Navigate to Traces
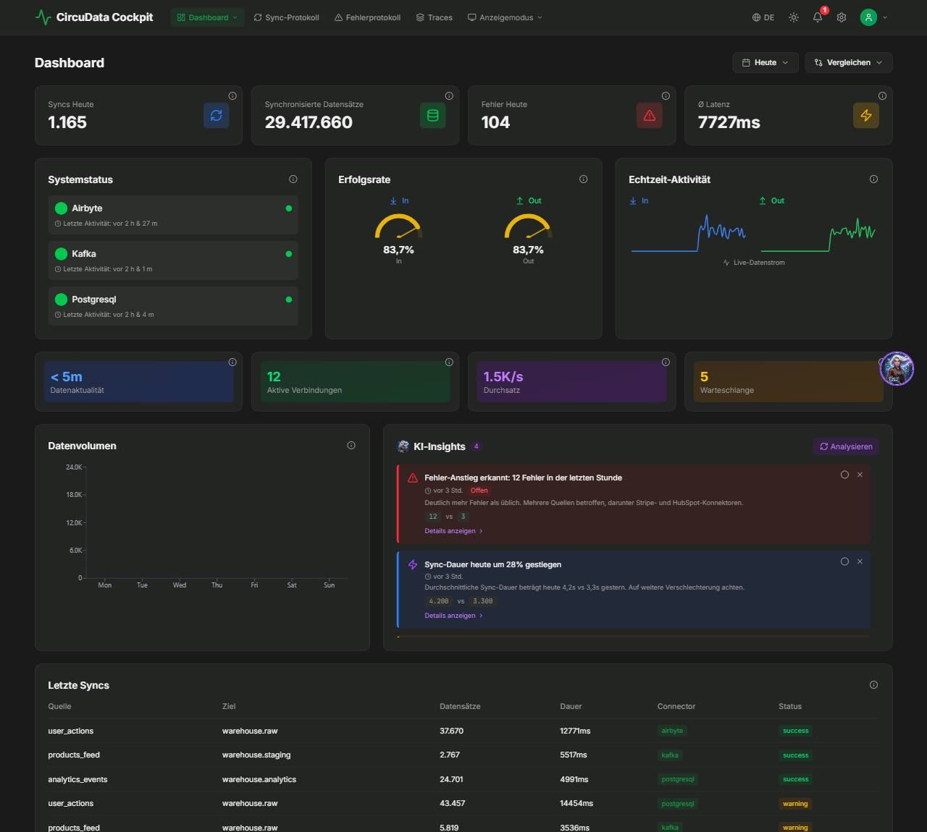 pos(434,17)
